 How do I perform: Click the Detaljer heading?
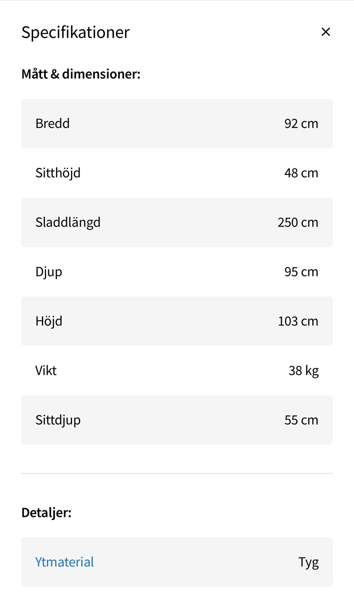click(46, 512)
